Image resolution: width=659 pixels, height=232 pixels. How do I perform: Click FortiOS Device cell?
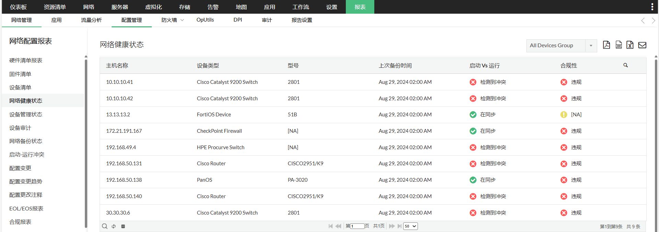[x=214, y=115]
